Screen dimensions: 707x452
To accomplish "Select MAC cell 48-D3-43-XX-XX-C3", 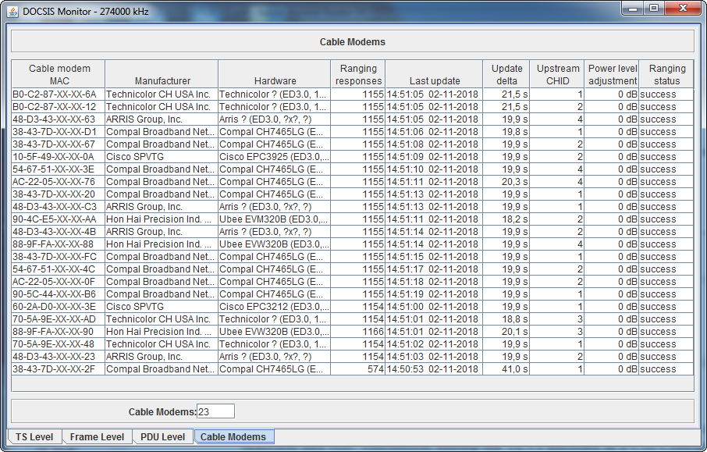I will point(59,207).
